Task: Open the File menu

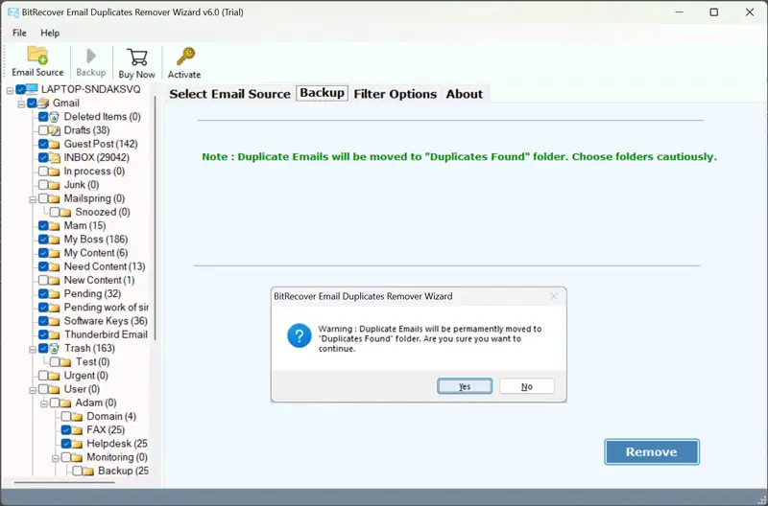Action: 19,33
